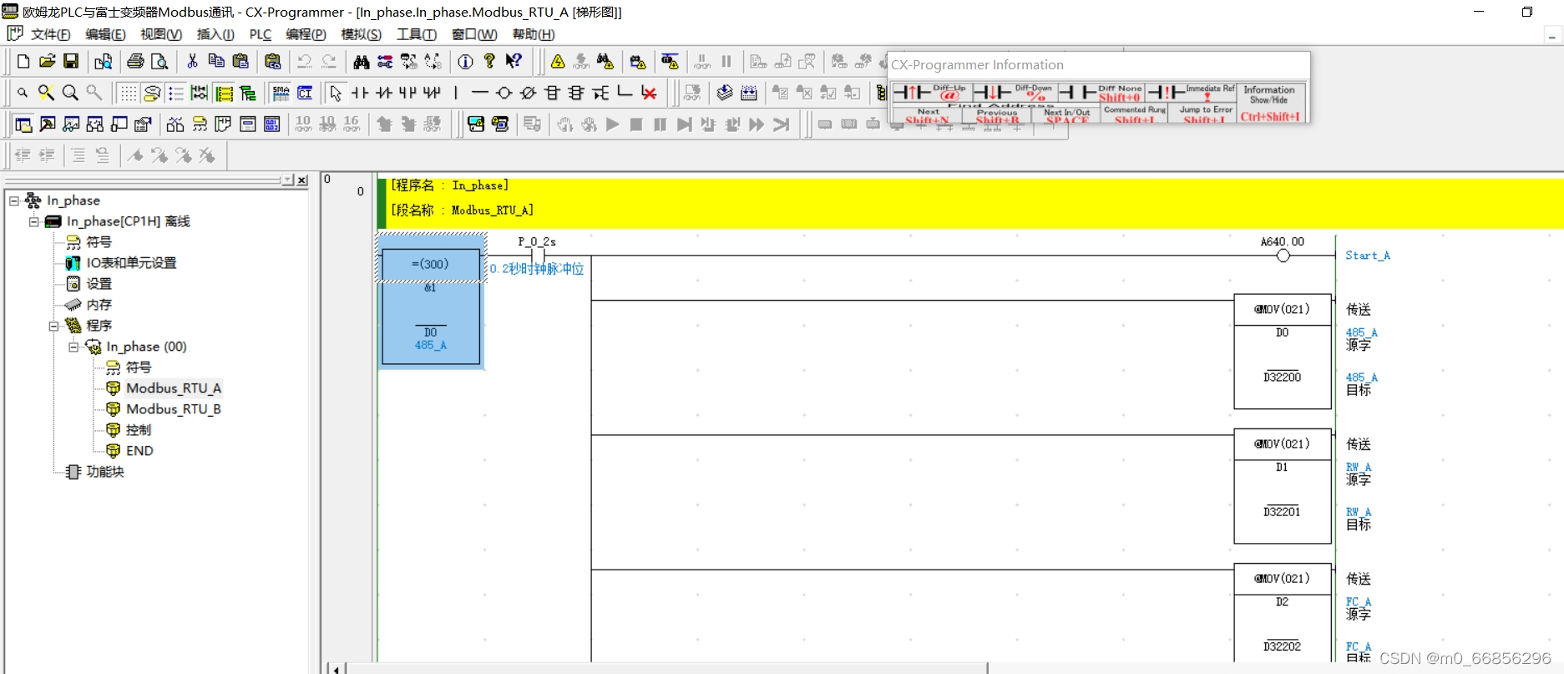Insert a new normally closed contact
The image size is (1564, 674).
click(384, 93)
